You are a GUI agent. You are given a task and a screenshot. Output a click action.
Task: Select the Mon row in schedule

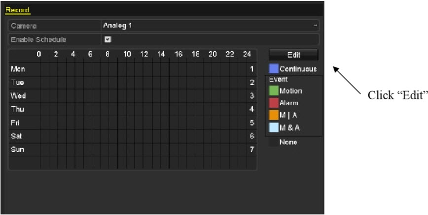pyautogui.click(x=133, y=69)
